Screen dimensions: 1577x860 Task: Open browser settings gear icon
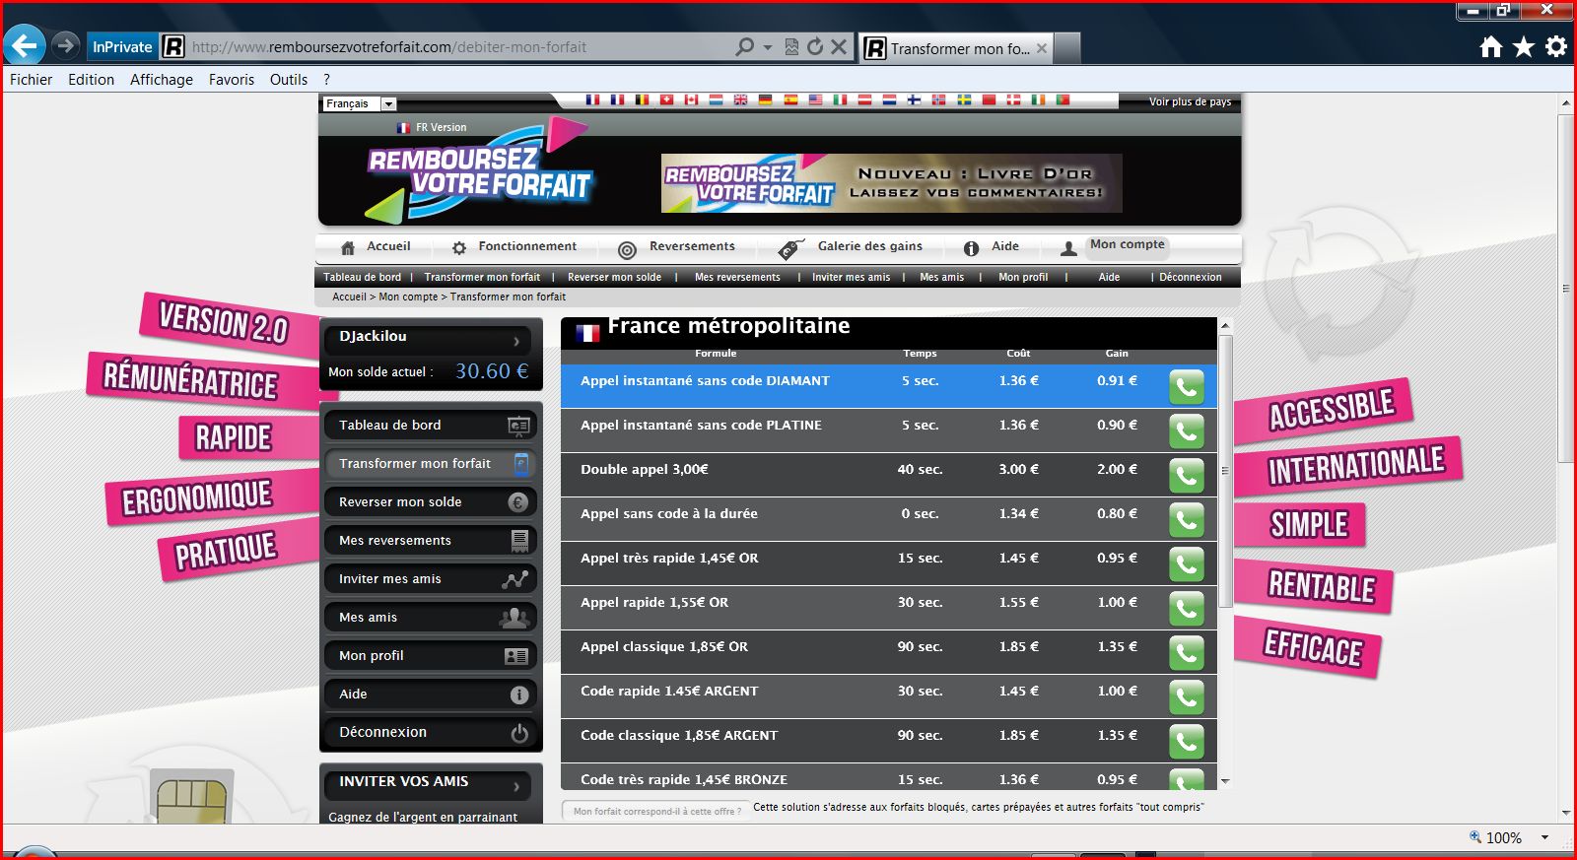(1556, 46)
